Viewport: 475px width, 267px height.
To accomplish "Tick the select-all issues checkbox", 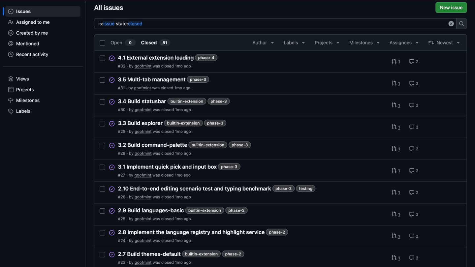I will tap(103, 43).
